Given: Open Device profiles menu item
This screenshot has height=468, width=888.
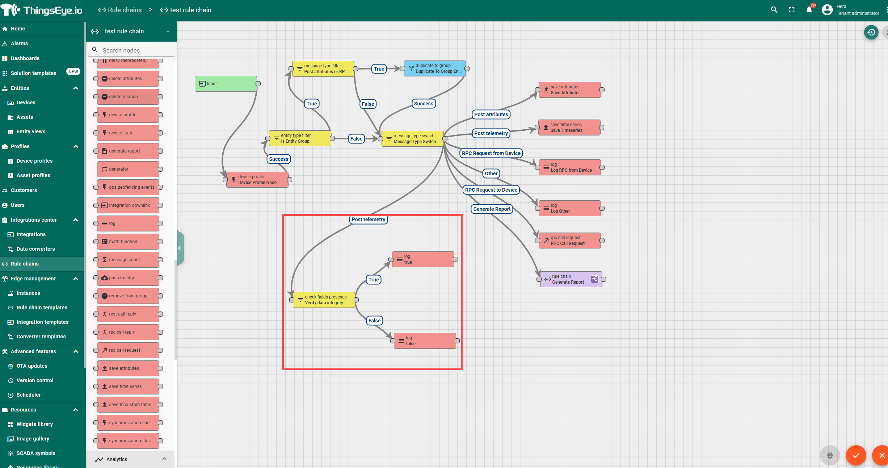Looking at the screenshot, I should tap(34, 161).
